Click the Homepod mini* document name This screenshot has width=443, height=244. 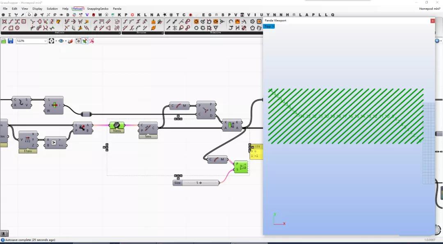point(429,9)
